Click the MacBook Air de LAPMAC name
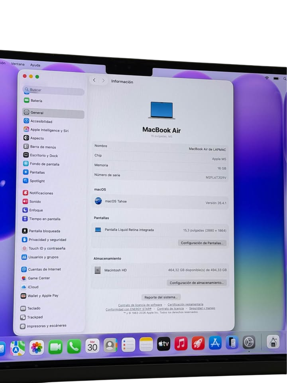 point(207,149)
